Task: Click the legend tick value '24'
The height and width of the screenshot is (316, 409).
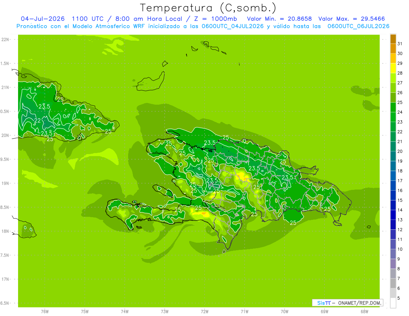Action: [400, 112]
